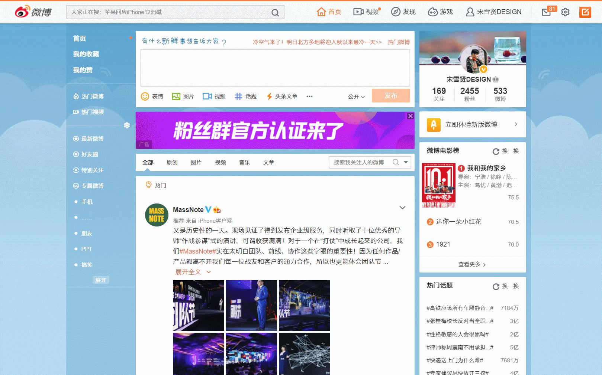This screenshot has width=602, height=375.
Task: Click 首页 in the top navigation
Action: pyautogui.click(x=329, y=12)
